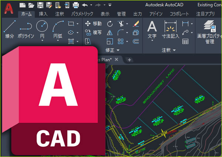The width and height of the screenshot is (222, 157).
Task: Plot the drawing with the printer icon
Action: click(x=76, y=5)
